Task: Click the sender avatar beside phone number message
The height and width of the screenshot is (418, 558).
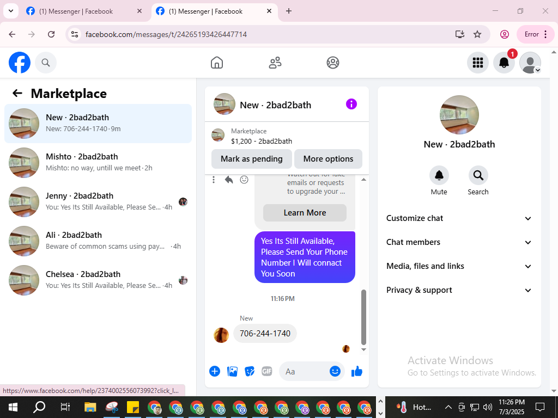Action: click(221, 335)
